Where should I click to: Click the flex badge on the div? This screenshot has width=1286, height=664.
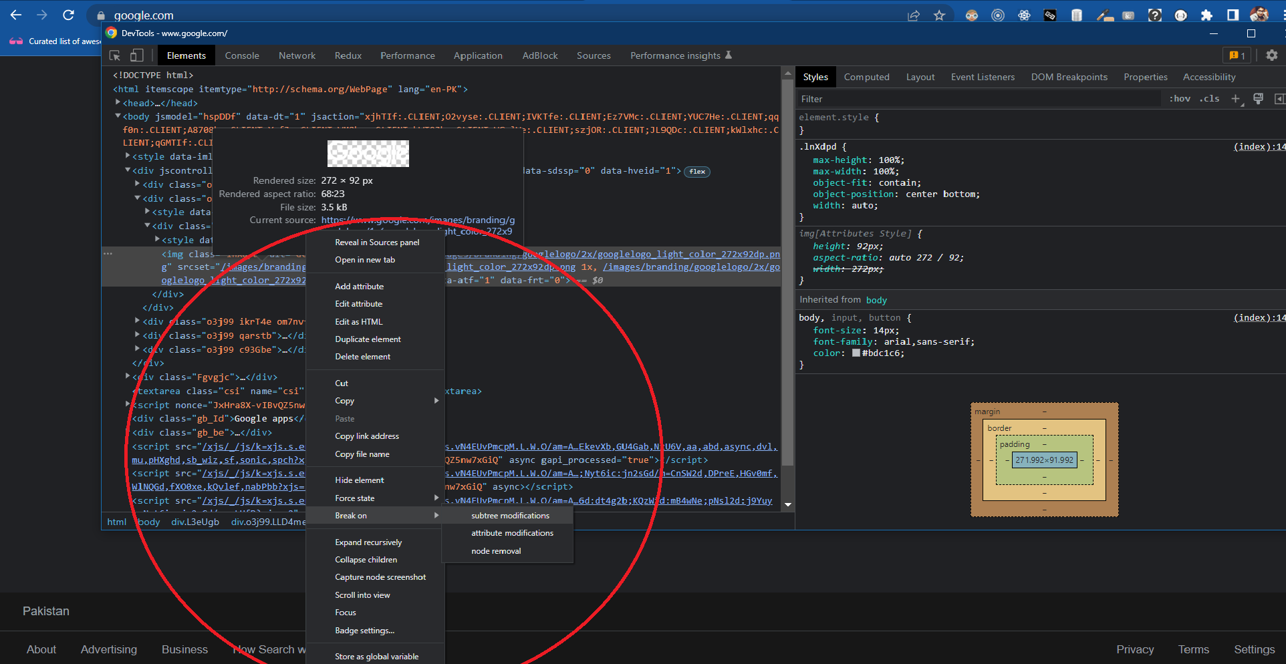tap(696, 172)
